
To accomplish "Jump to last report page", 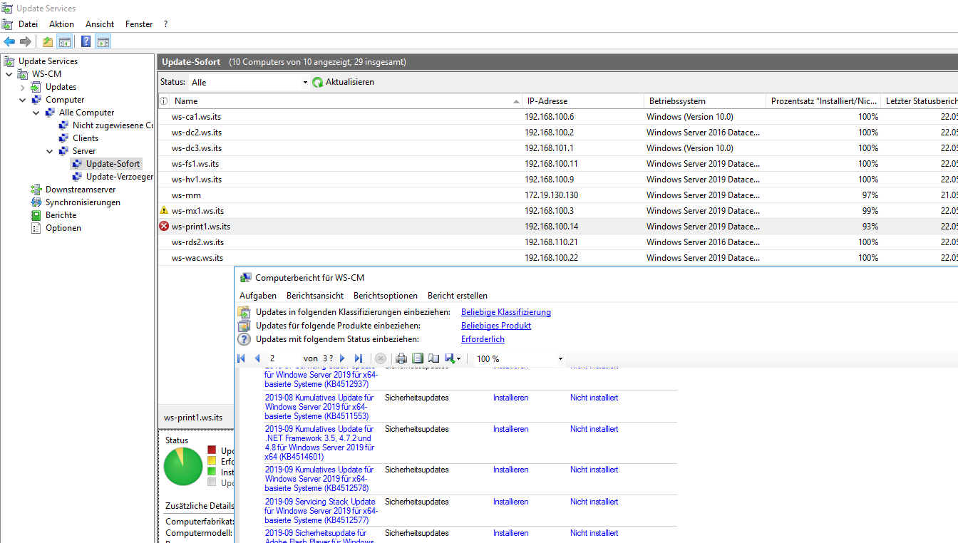I will tap(359, 358).
